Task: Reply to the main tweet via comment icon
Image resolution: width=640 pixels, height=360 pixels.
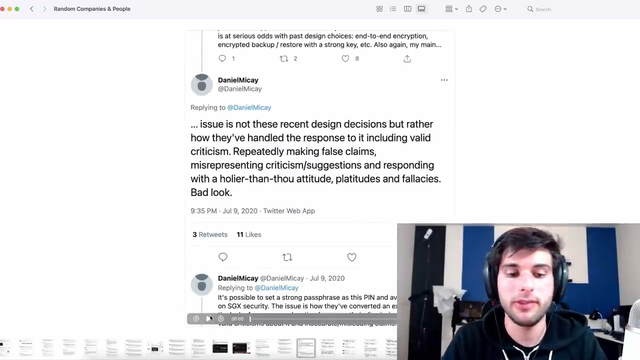Action: pyautogui.click(x=223, y=257)
